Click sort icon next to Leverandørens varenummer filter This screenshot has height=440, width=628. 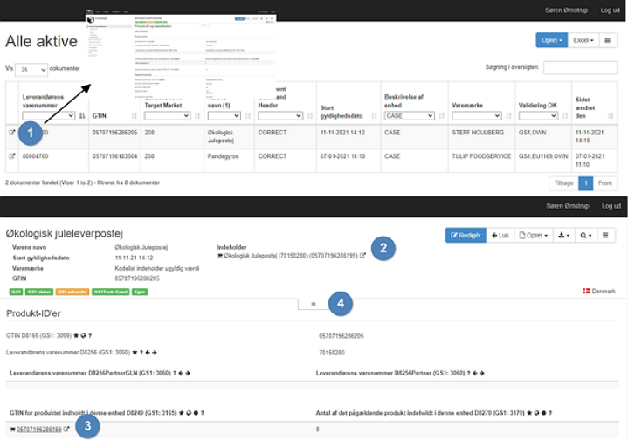pos(82,115)
